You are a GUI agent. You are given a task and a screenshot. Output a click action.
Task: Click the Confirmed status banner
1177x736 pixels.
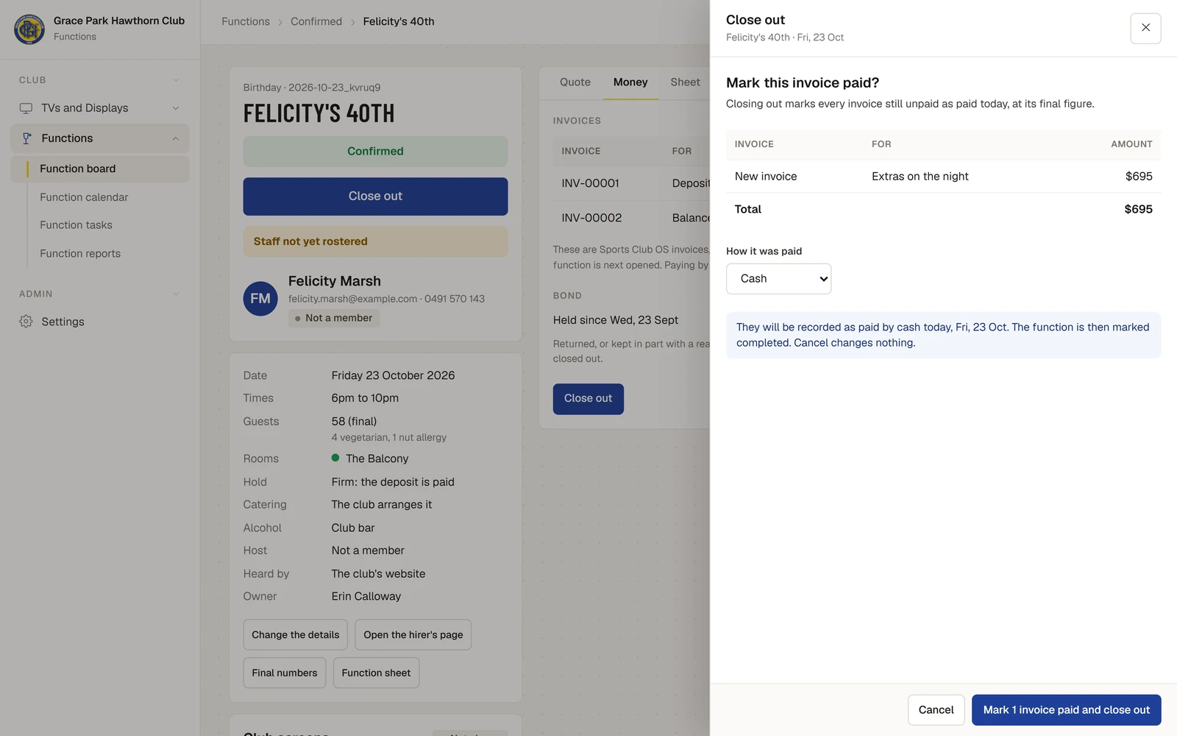[x=375, y=152]
